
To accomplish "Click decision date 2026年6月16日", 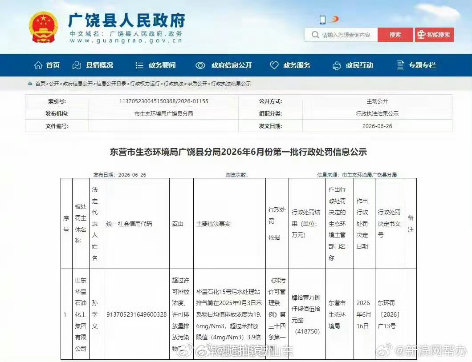I will (x=363, y=314).
